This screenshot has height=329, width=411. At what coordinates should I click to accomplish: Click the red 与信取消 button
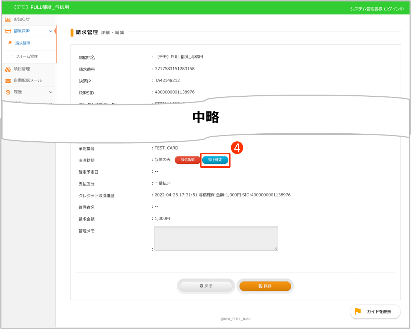[187, 160]
